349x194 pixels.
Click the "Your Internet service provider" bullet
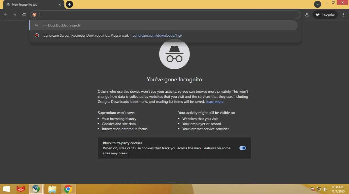click(x=206, y=129)
